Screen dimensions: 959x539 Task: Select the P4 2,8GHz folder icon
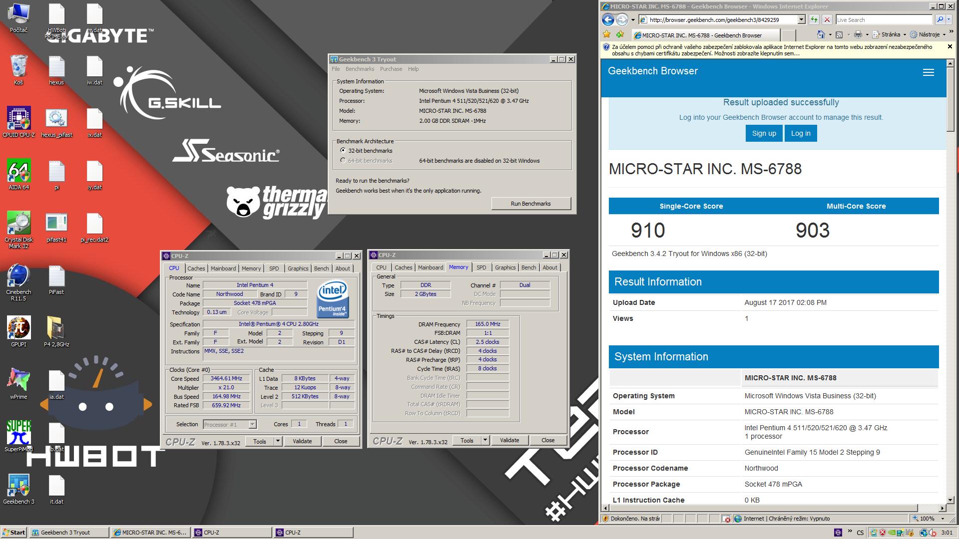click(x=56, y=331)
